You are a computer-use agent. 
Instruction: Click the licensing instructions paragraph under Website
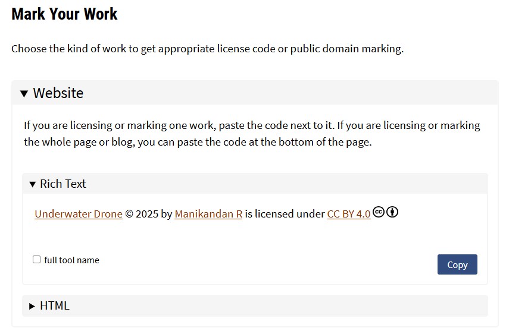[252, 134]
